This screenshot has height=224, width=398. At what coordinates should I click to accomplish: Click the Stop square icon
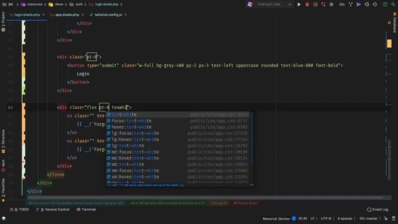click(331, 4)
